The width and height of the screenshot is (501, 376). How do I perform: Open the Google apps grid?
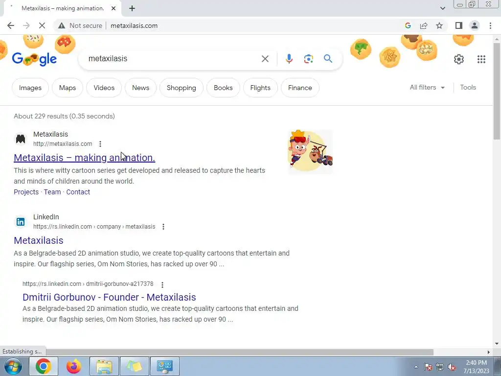coord(481,59)
